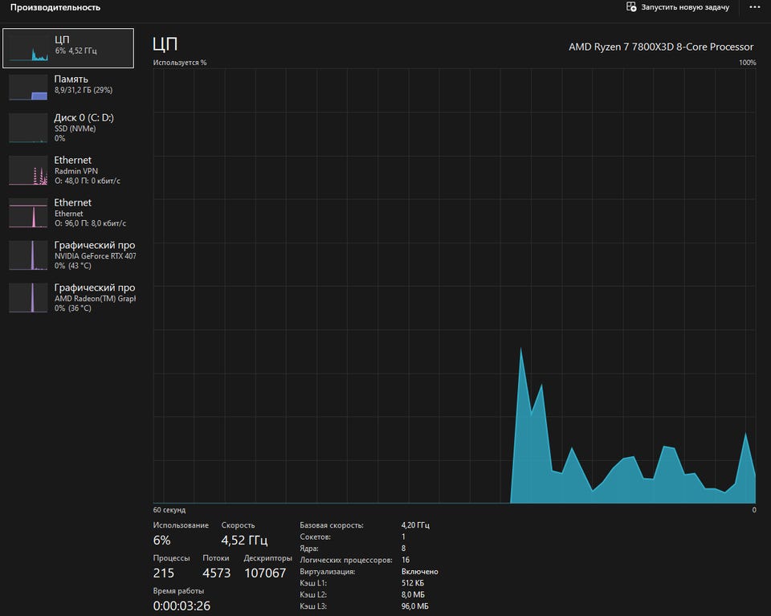Click the uptime value 0:00:03:26
Viewport: 771px width, 616px height.
pyautogui.click(x=182, y=606)
